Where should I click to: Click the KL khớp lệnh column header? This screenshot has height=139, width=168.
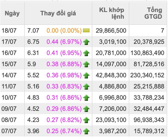(112, 13)
